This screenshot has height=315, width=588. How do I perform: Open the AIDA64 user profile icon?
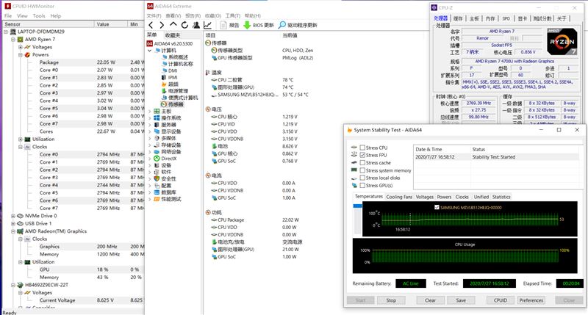coord(196,25)
